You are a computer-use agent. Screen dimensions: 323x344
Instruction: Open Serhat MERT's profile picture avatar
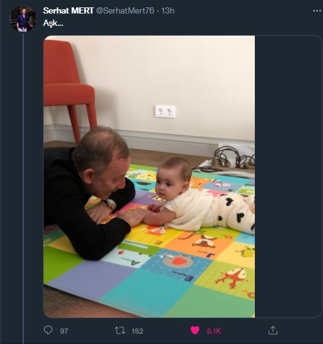(23, 18)
